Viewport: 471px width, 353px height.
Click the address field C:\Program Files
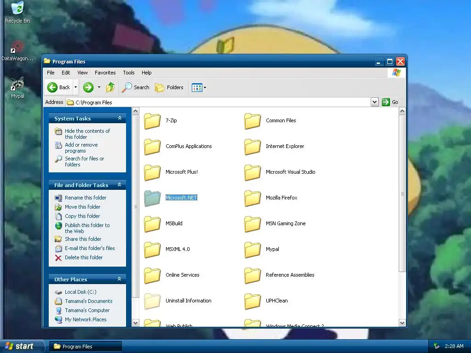(x=218, y=102)
